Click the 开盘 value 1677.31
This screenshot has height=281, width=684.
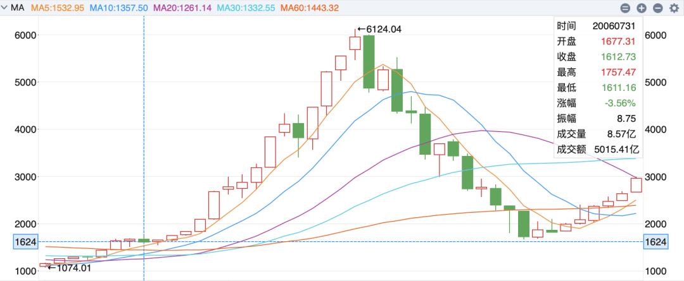pyautogui.click(x=617, y=42)
